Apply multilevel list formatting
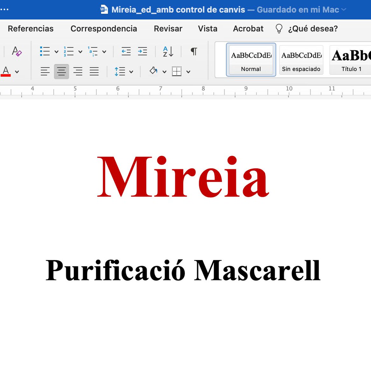371x382 pixels. point(93,51)
